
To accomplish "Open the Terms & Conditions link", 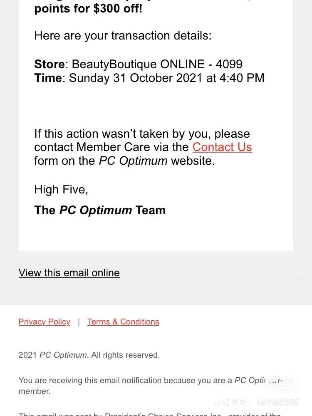I will 123,322.
